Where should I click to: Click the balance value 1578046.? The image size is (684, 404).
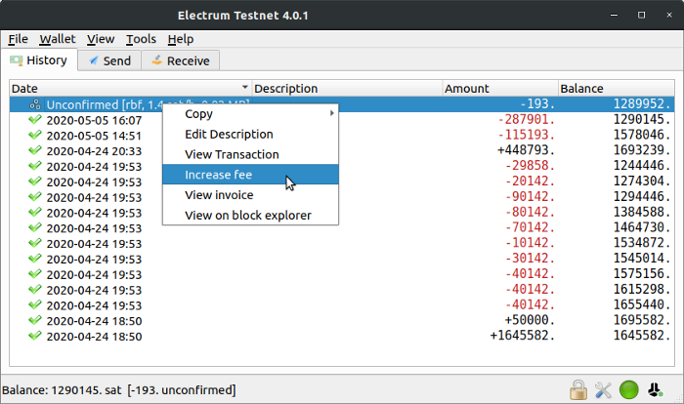(641, 135)
